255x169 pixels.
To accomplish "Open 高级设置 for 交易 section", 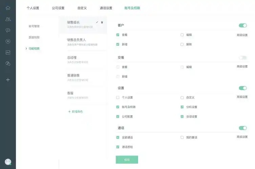I will pos(242,66).
